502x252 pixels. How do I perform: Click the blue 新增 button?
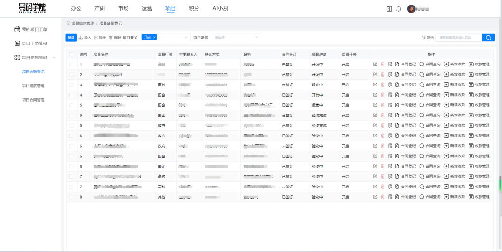point(71,38)
